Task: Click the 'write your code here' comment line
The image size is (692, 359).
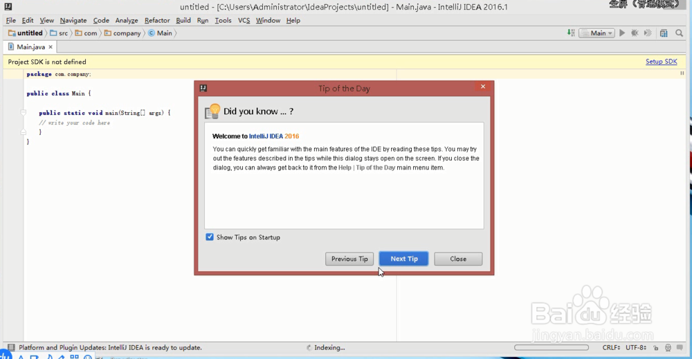Action: point(74,122)
